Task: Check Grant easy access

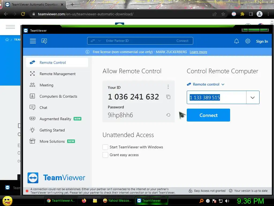Action: [x=105, y=155]
